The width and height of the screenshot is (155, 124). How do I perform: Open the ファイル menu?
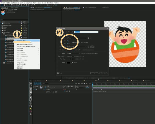pos(3,3)
